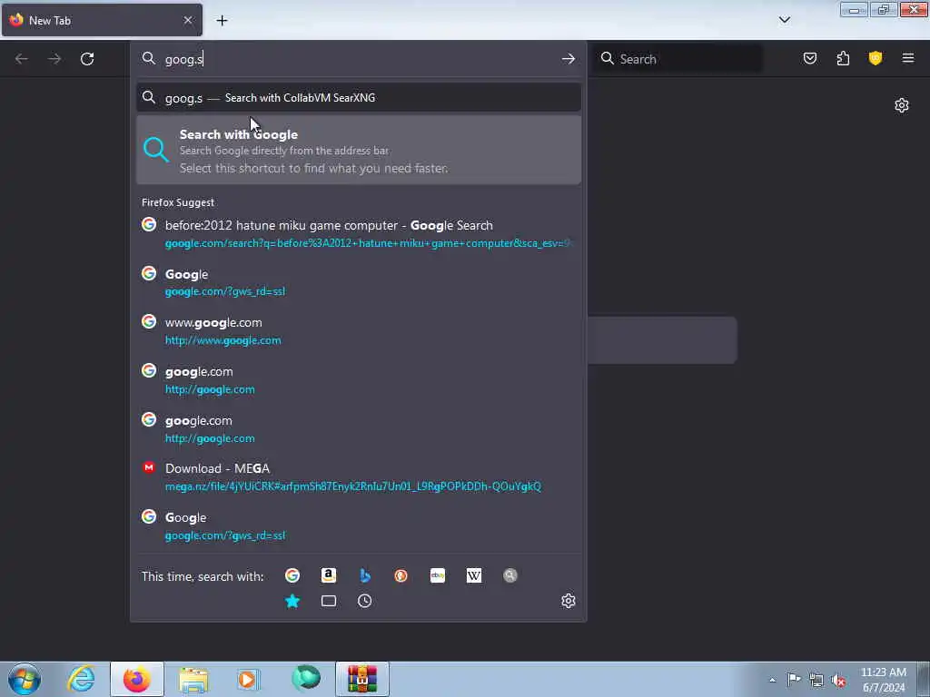
Task: Open the Windows Start menu
Action: (25, 679)
